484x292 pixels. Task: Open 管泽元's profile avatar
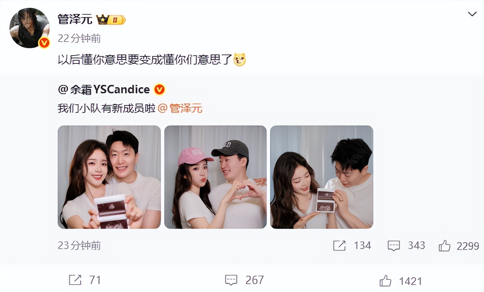tap(30, 28)
